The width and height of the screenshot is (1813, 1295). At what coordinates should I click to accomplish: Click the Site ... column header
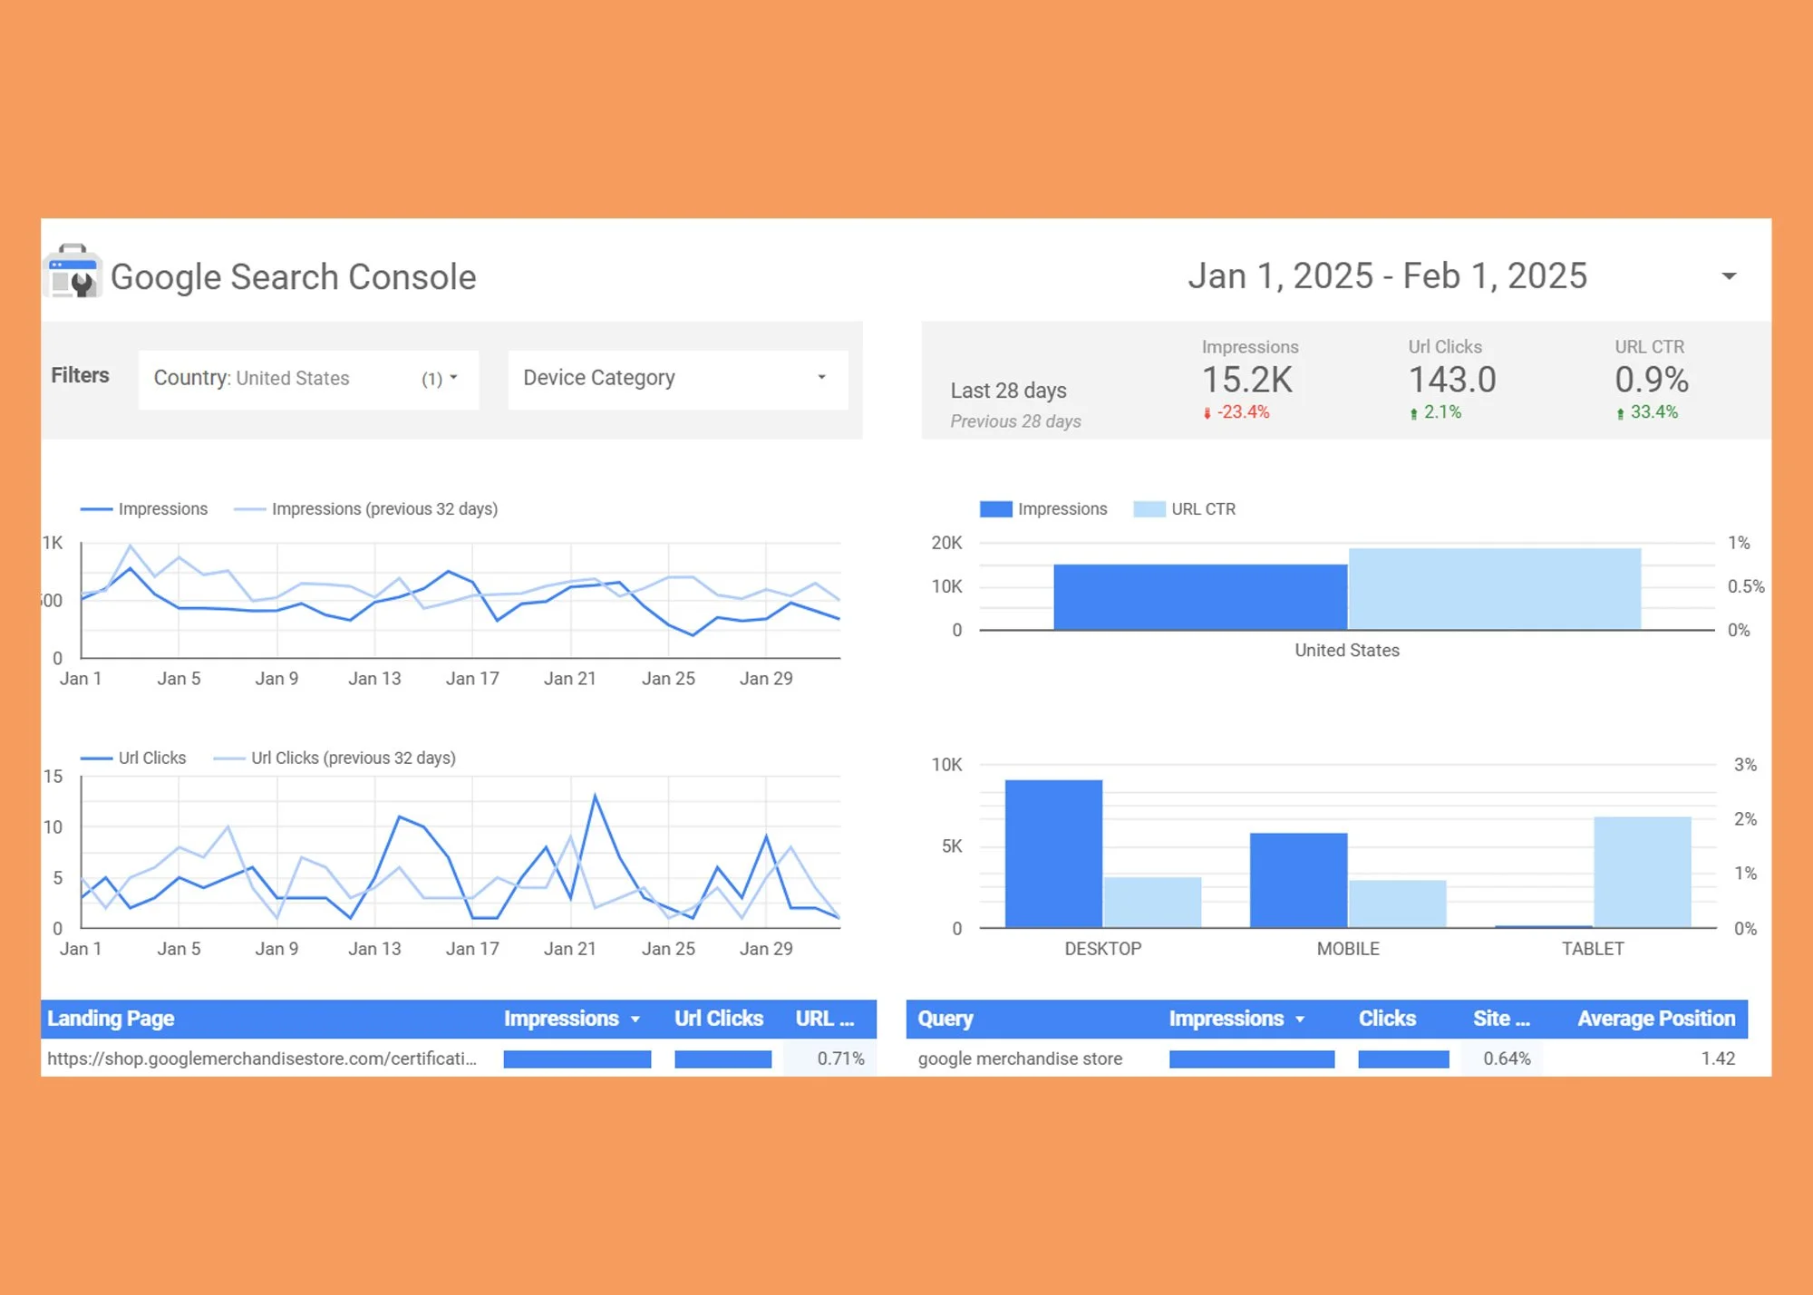[x=1501, y=1019]
